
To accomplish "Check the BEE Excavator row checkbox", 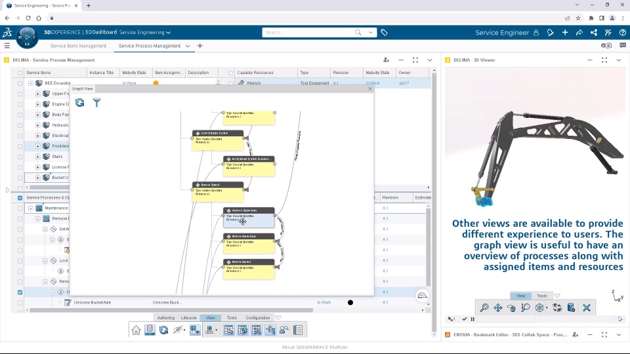I will pyautogui.click(x=20, y=83).
